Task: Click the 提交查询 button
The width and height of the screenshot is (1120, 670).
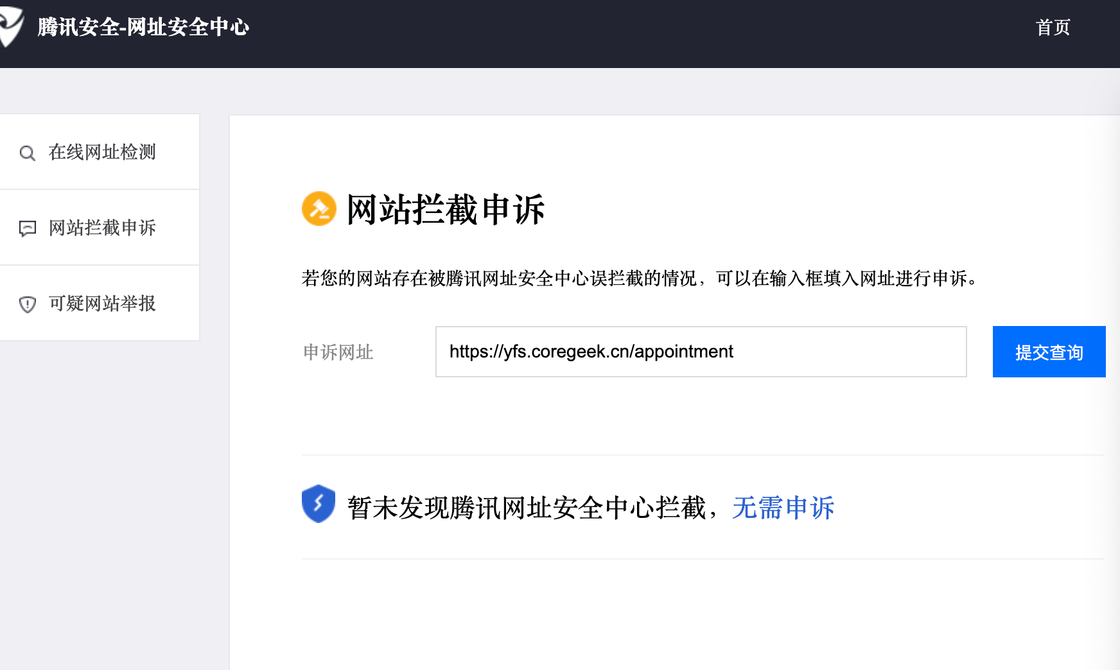Action: click(1049, 352)
